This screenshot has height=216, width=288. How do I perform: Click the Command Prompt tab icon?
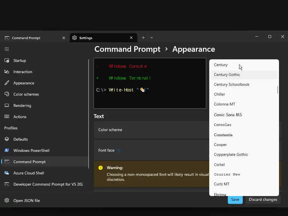(7, 38)
